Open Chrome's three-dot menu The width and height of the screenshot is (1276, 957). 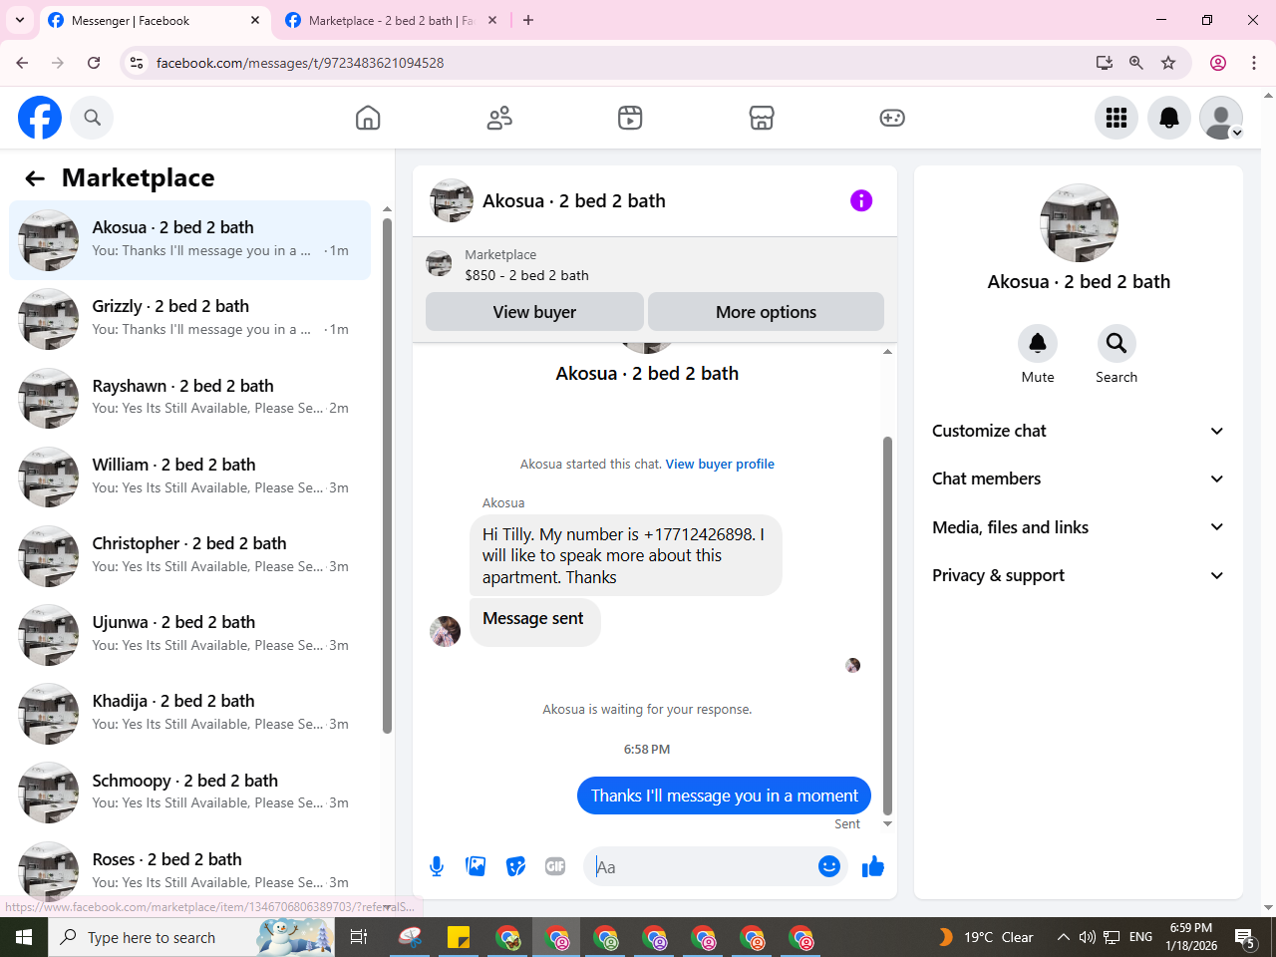coord(1254,63)
